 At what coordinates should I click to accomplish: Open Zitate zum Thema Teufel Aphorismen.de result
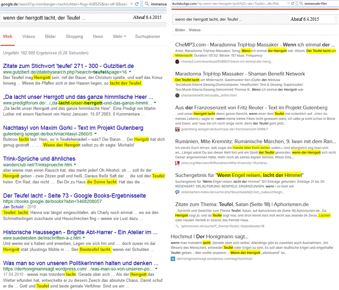click(x=242, y=204)
